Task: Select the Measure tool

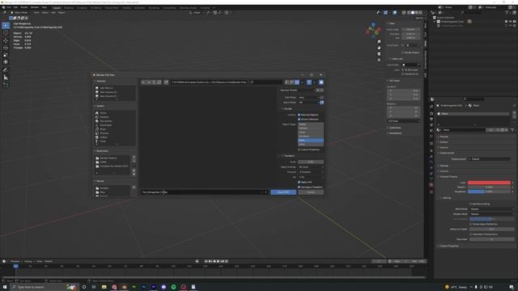Action: [6, 78]
